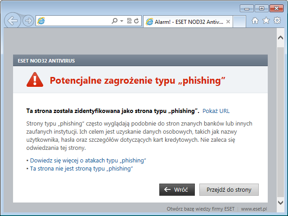Close the browser window
The image size is (288, 216).
point(276,9)
